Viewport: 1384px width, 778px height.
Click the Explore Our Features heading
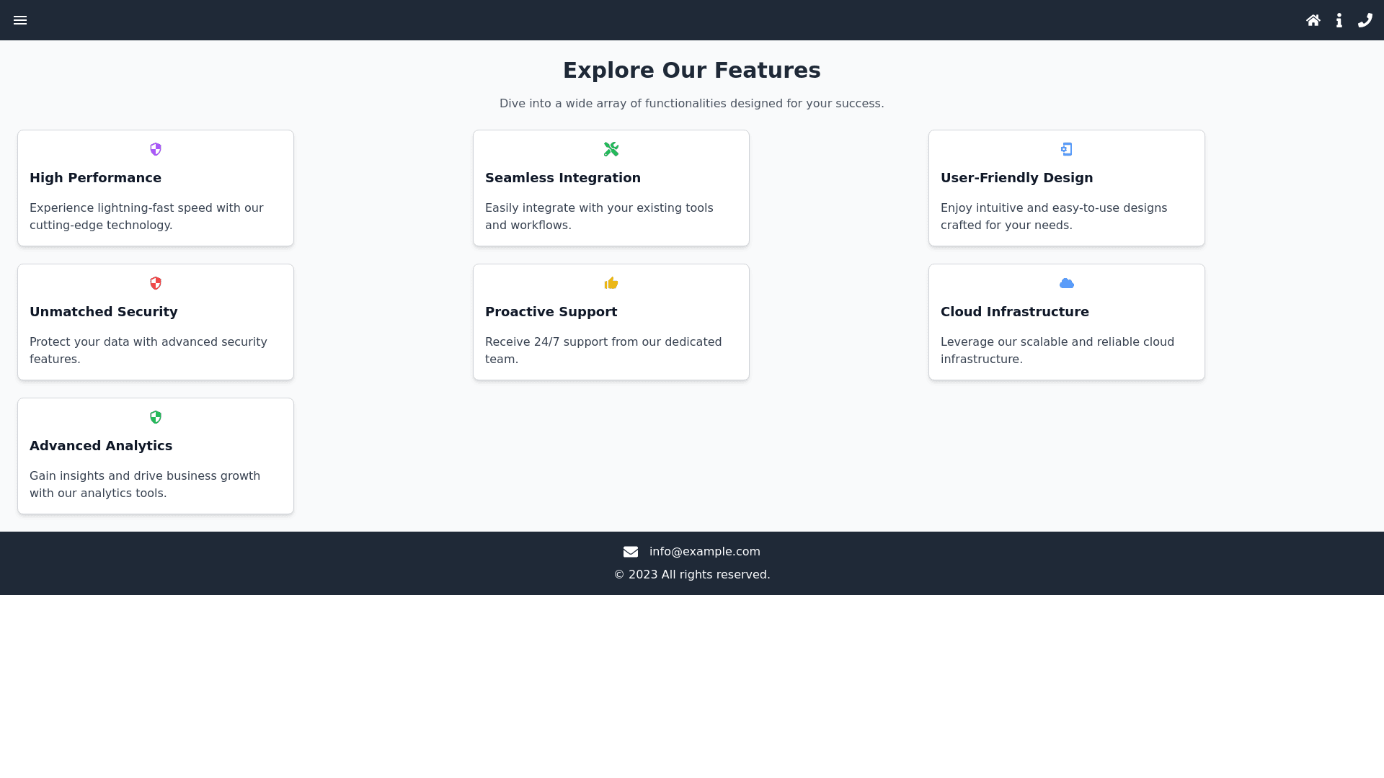[691, 70]
